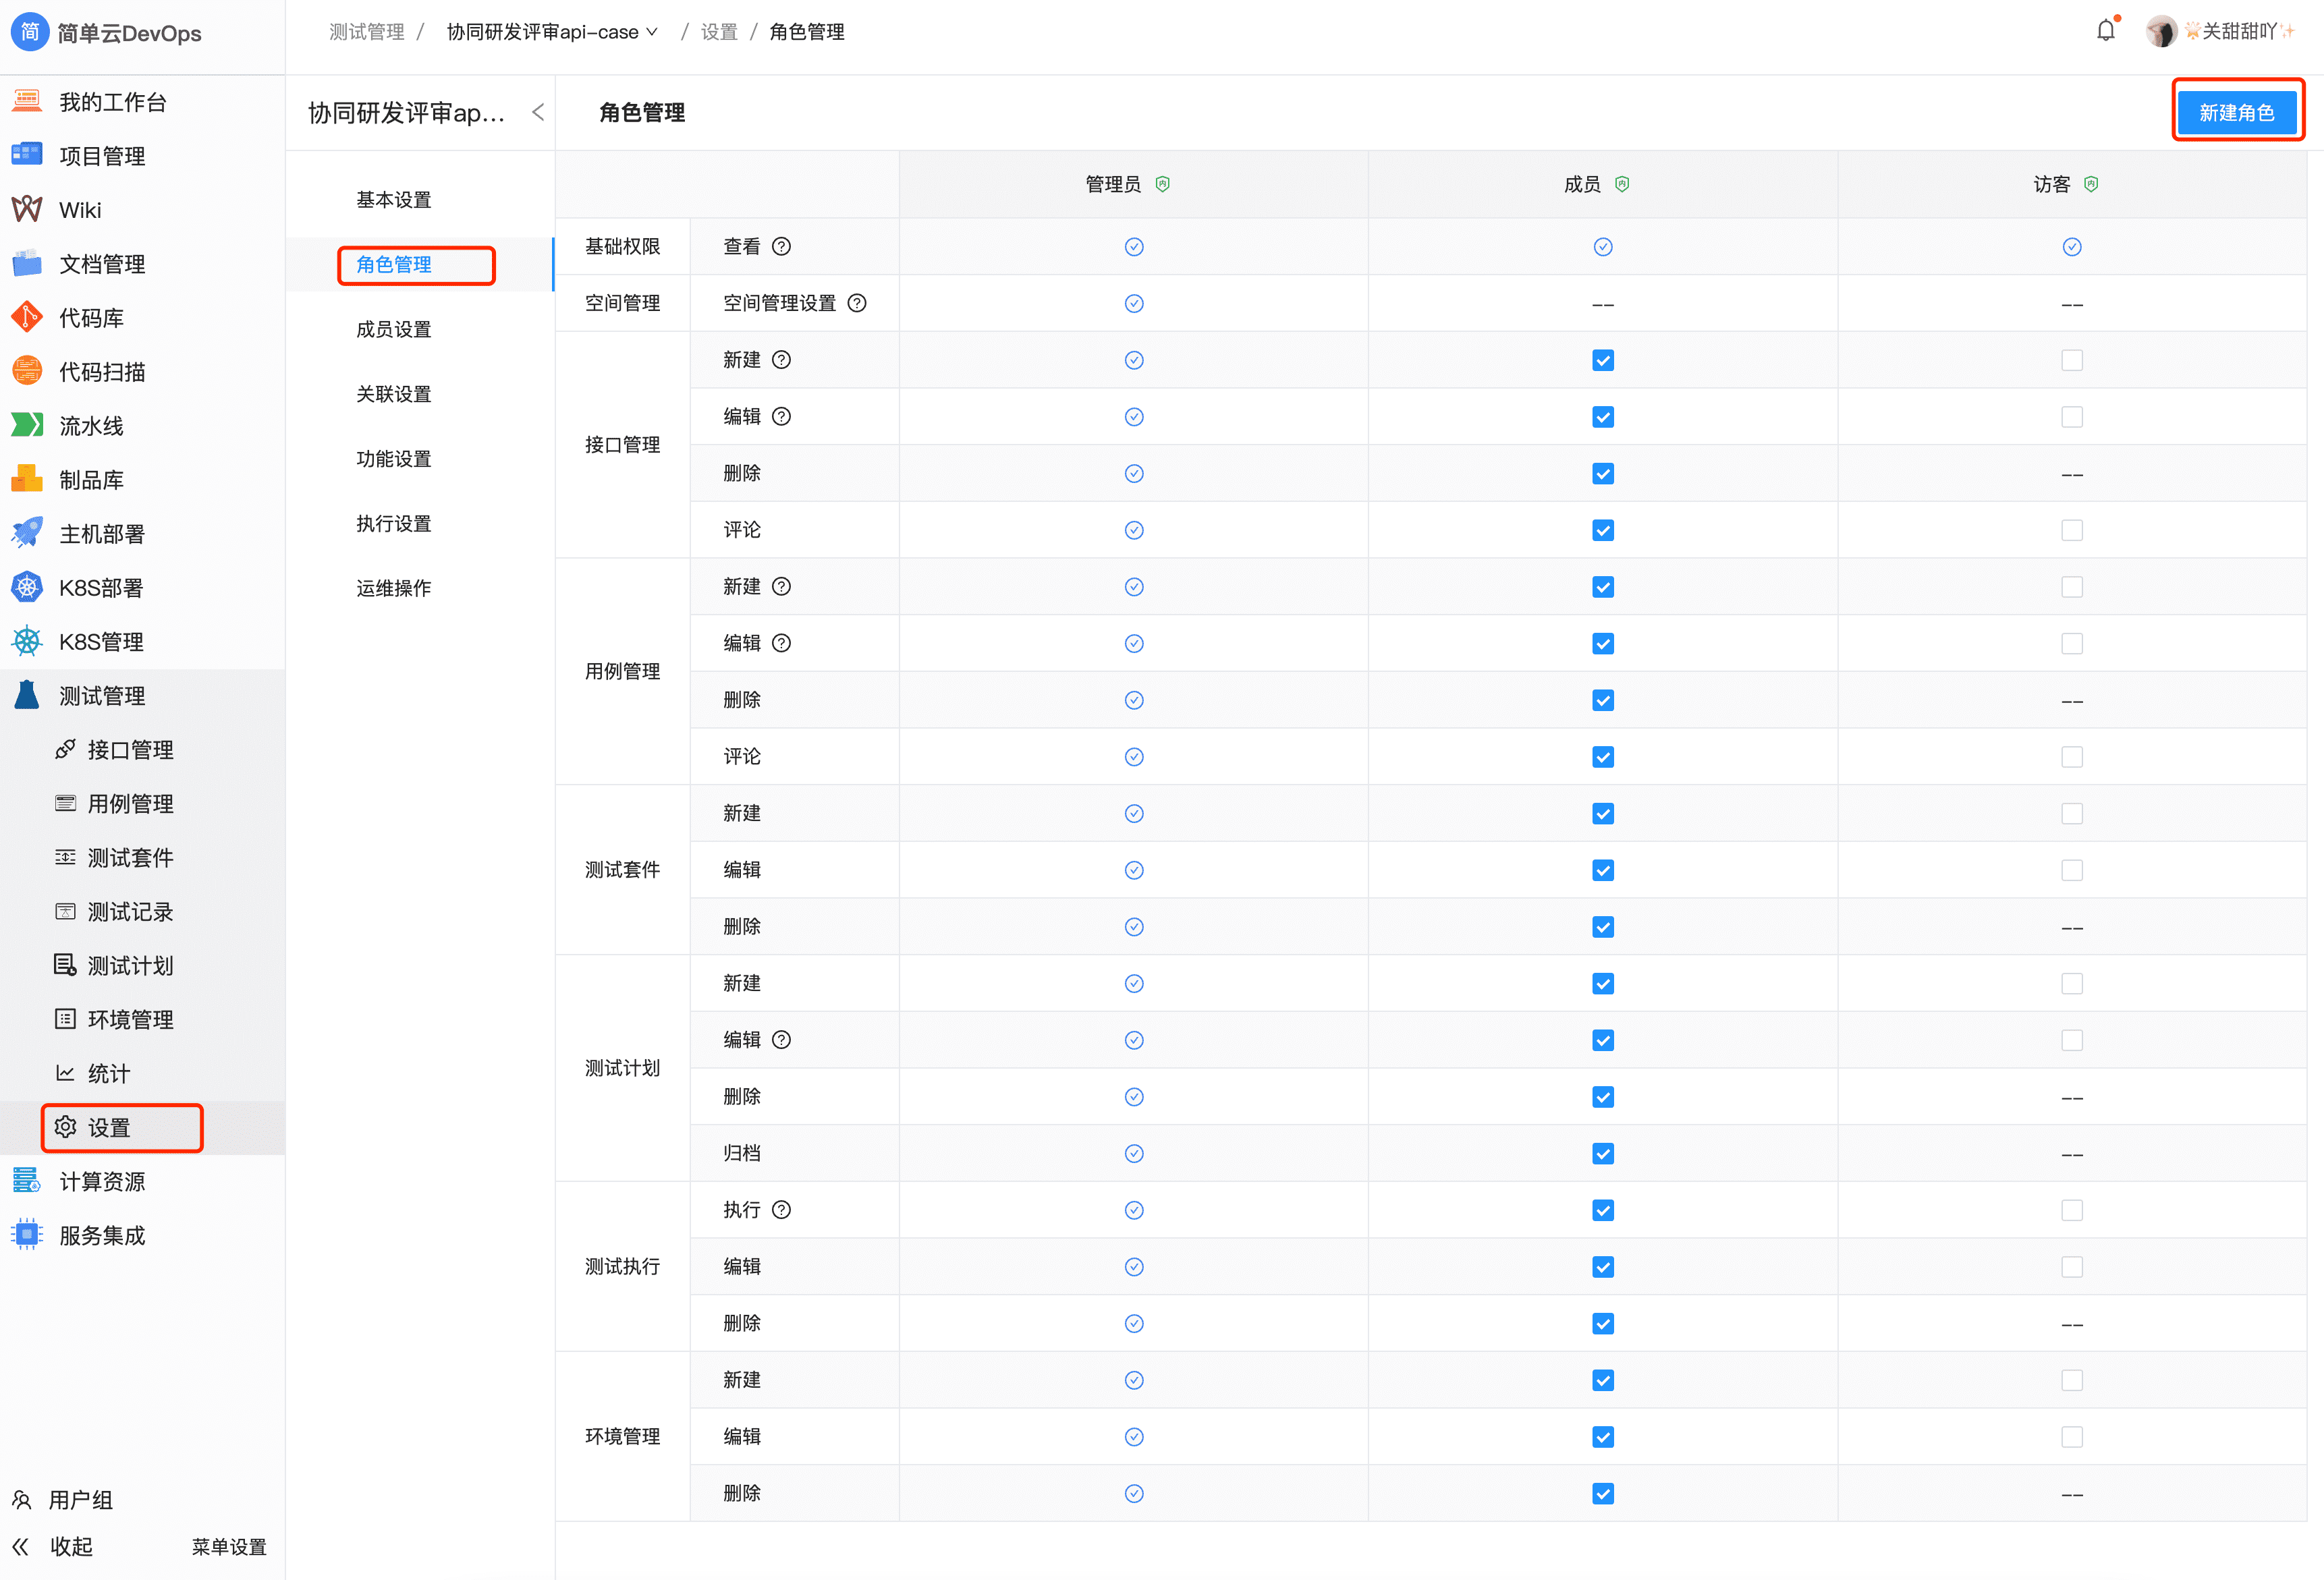Click the 代码库 git icon
This screenshot has width=2324, height=1580.
[27, 318]
